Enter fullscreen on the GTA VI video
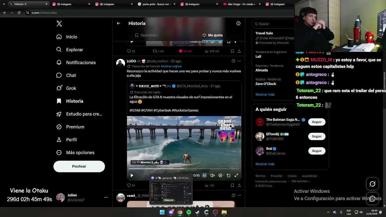The image size is (386, 217). pyautogui.click(x=236, y=175)
